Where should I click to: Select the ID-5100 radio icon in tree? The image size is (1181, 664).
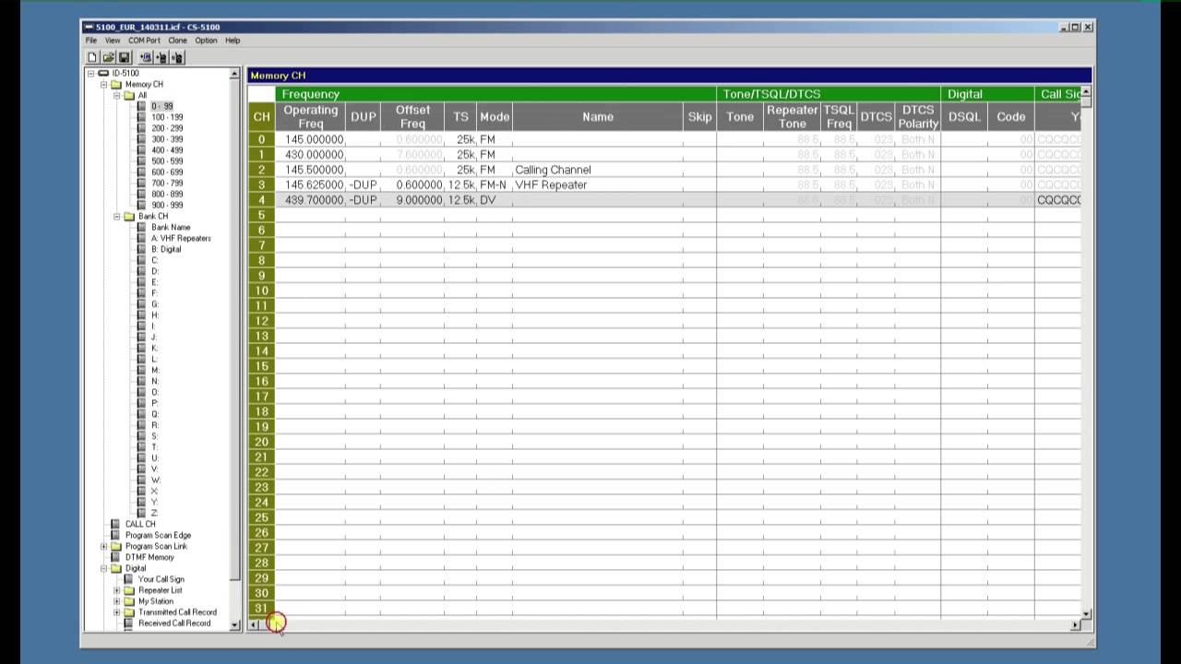tap(103, 73)
